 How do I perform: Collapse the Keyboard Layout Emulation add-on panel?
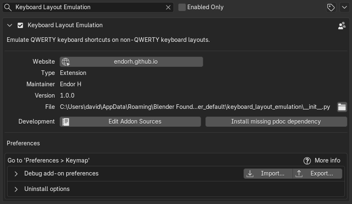point(10,26)
